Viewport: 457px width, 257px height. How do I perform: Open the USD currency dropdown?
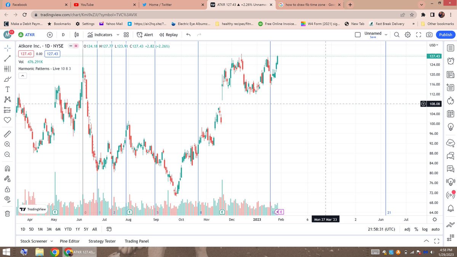[x=434, y=45]
